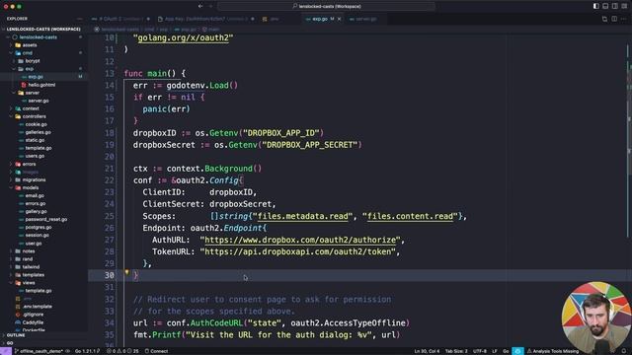The width and height of the screenshot is (632, 355).
Task: Click the open changes compare icon
Action: (604, 19)
